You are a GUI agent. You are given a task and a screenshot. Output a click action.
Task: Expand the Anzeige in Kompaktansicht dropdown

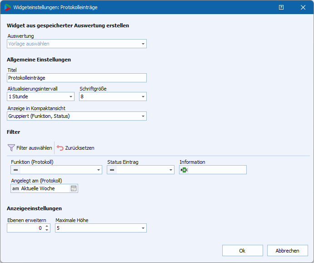(143, 116)
